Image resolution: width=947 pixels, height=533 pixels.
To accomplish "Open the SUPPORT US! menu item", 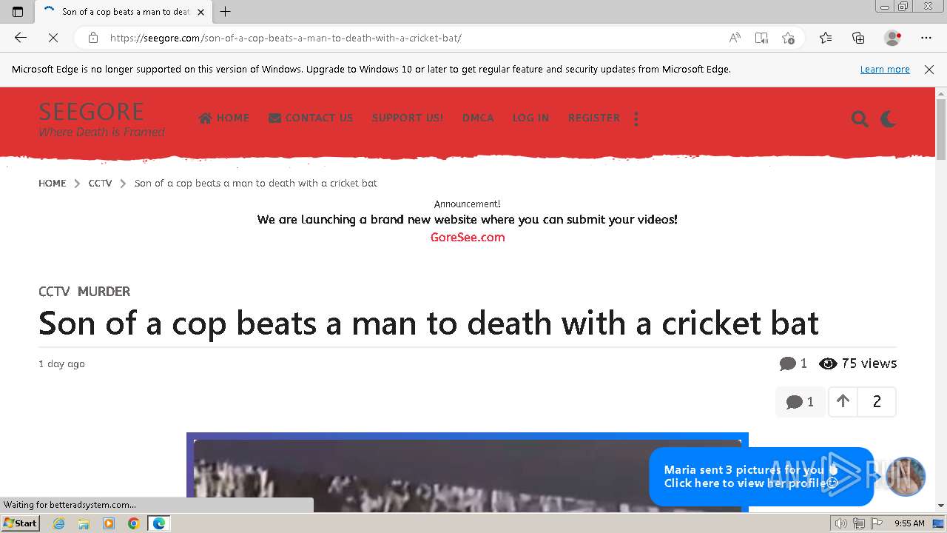I will [x=408, y=118].
